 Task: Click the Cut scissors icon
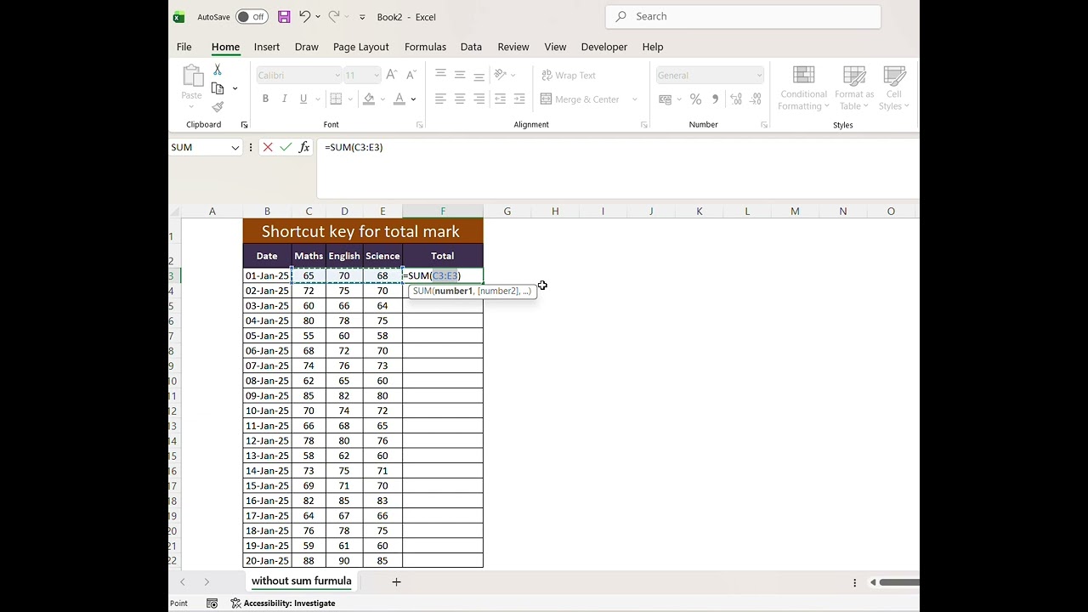coord(218,70)
